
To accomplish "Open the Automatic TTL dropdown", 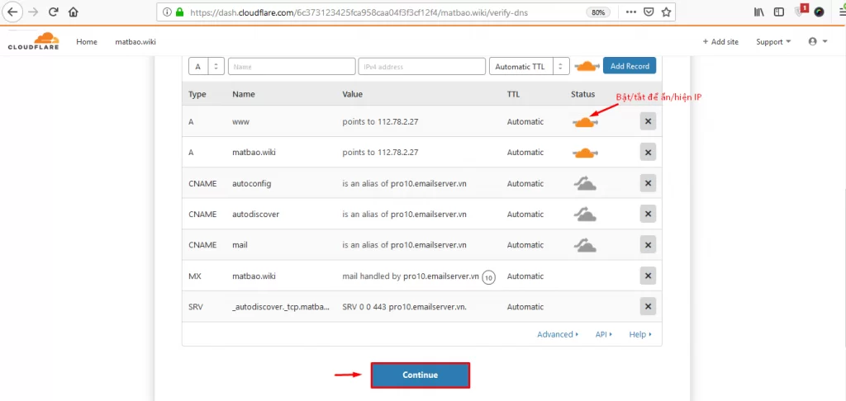I will (530, 66).
